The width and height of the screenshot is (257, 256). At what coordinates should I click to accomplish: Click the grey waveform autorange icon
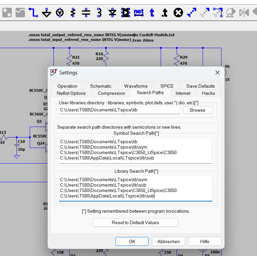pos(20,13)
